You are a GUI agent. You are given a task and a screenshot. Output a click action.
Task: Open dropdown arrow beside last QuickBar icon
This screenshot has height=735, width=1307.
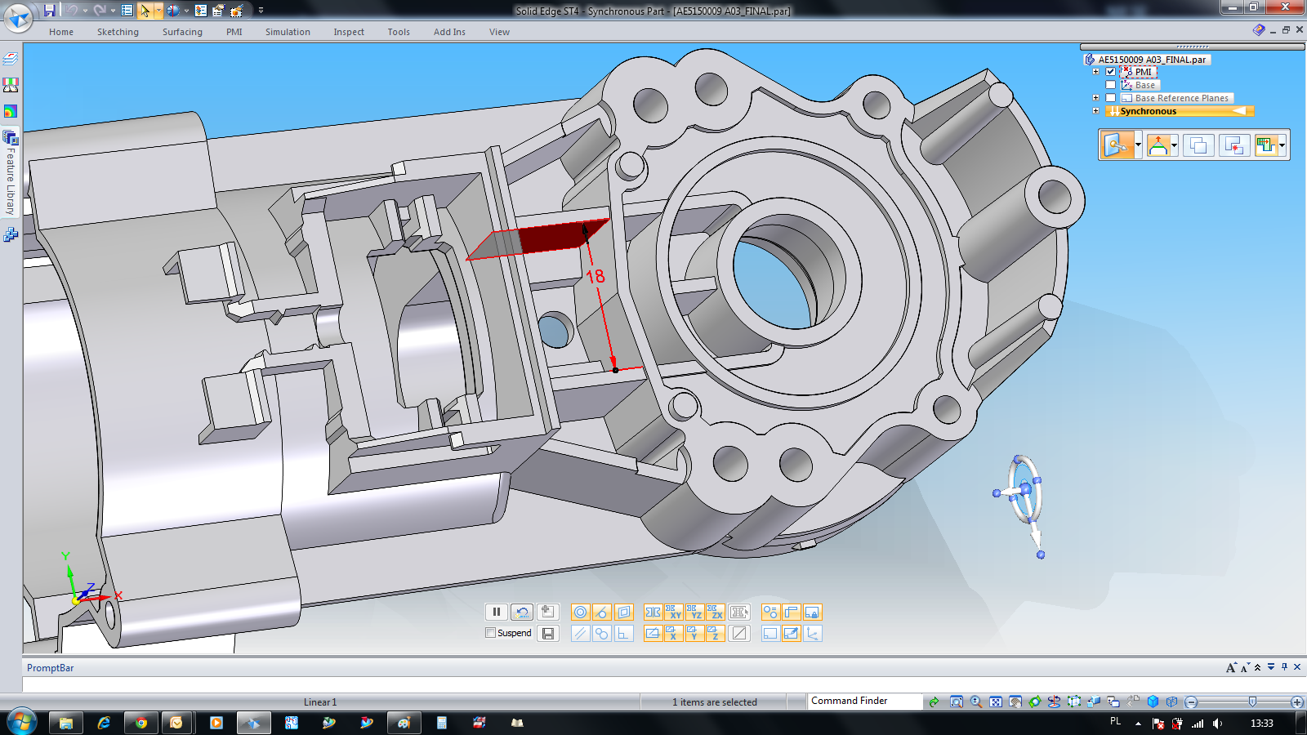coord(1282,145)
